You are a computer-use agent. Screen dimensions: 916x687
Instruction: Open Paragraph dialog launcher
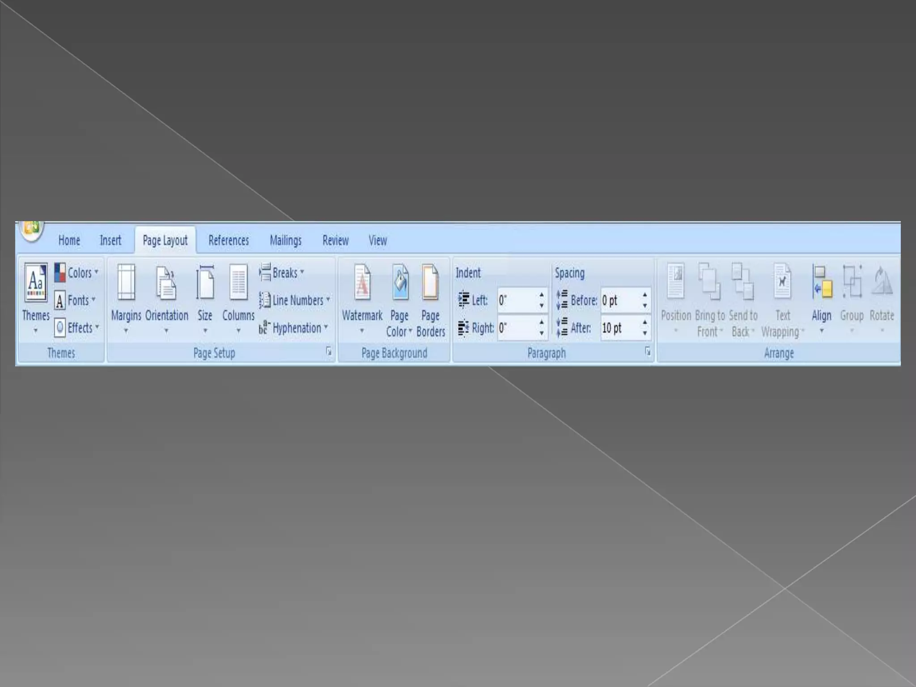648,352
